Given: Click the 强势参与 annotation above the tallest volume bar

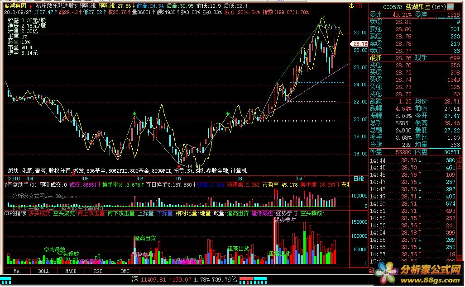Looking at the screenshot, I should (x=285, y=220).
